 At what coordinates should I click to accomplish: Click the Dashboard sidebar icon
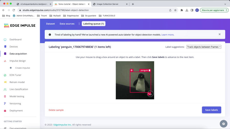click(5, 40)
